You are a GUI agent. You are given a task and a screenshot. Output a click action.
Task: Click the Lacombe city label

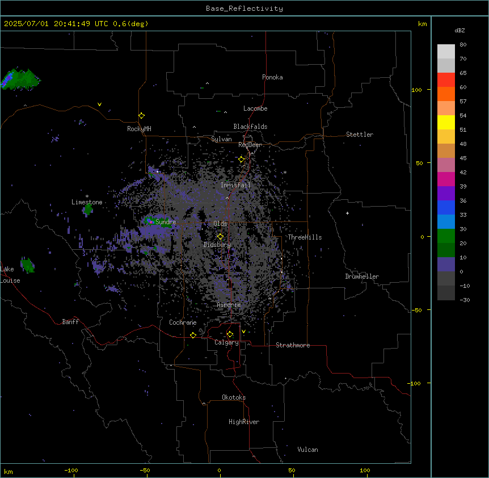255,108
